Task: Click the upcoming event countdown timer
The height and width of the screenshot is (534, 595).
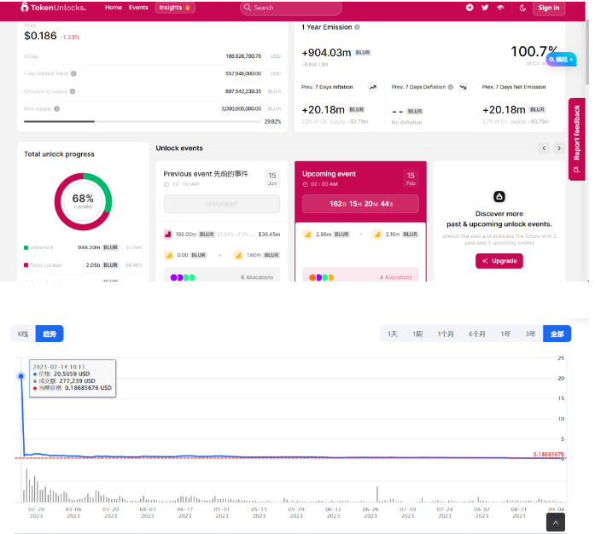Action: coord(360,204)
